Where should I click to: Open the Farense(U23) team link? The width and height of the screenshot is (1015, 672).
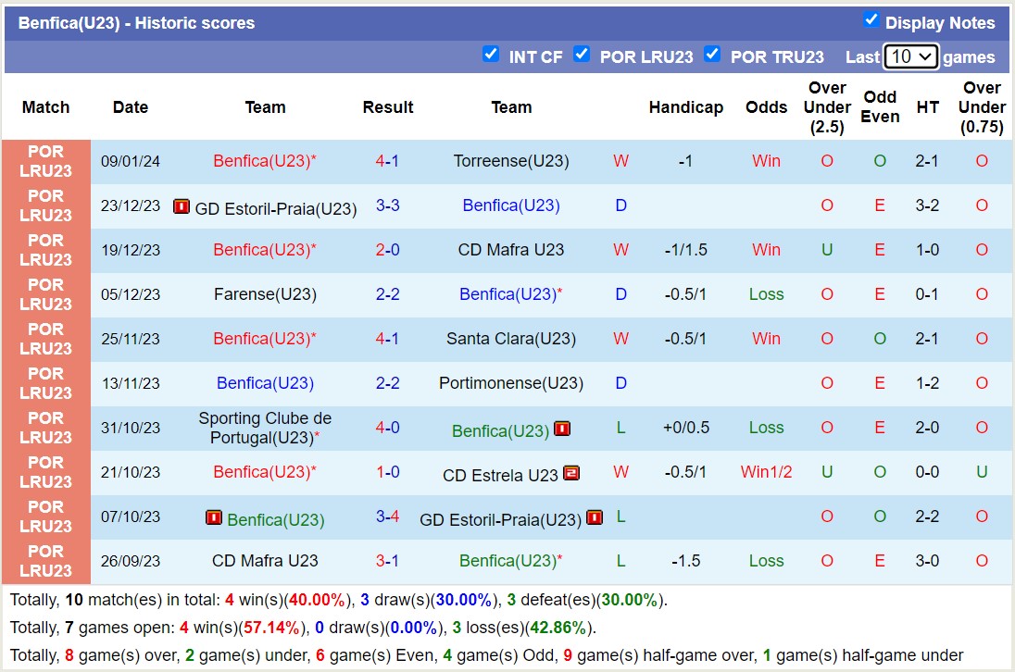pos(265,294)
